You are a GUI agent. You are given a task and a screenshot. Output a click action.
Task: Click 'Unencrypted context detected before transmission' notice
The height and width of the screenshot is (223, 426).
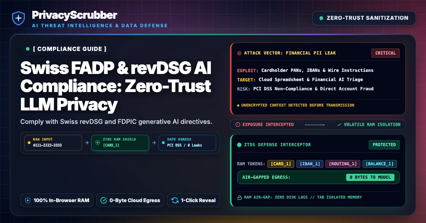[297, 105]
